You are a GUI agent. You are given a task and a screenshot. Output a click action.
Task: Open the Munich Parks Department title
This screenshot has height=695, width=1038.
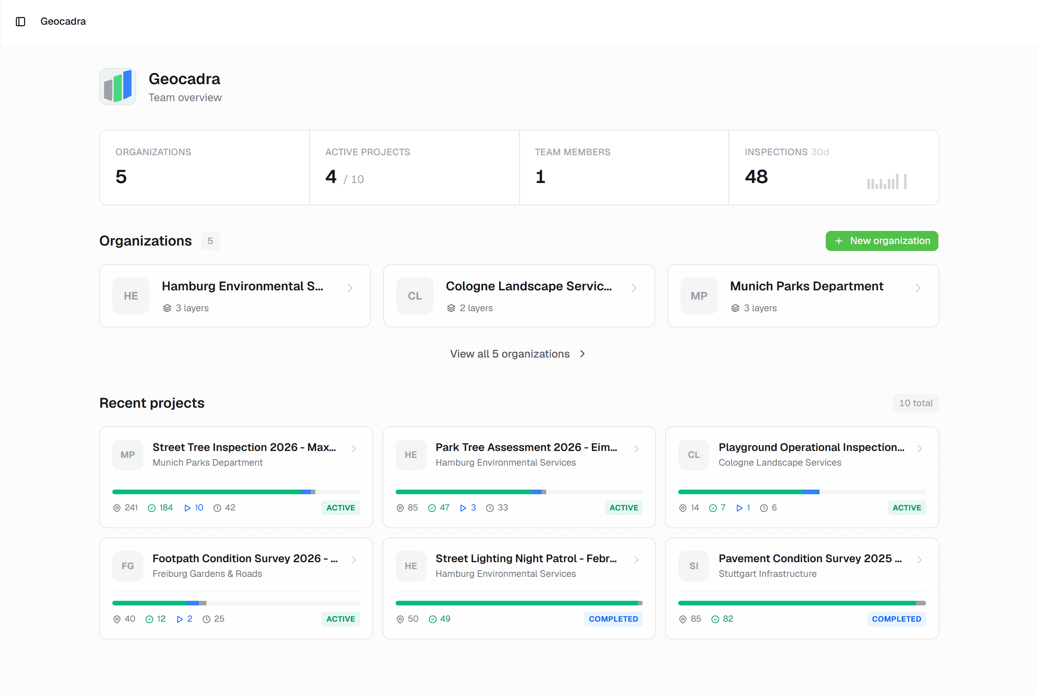806,286
